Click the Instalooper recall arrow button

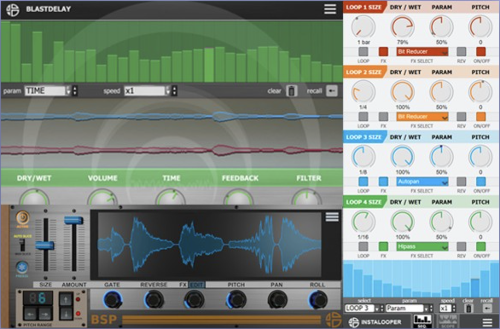(487, 308)
